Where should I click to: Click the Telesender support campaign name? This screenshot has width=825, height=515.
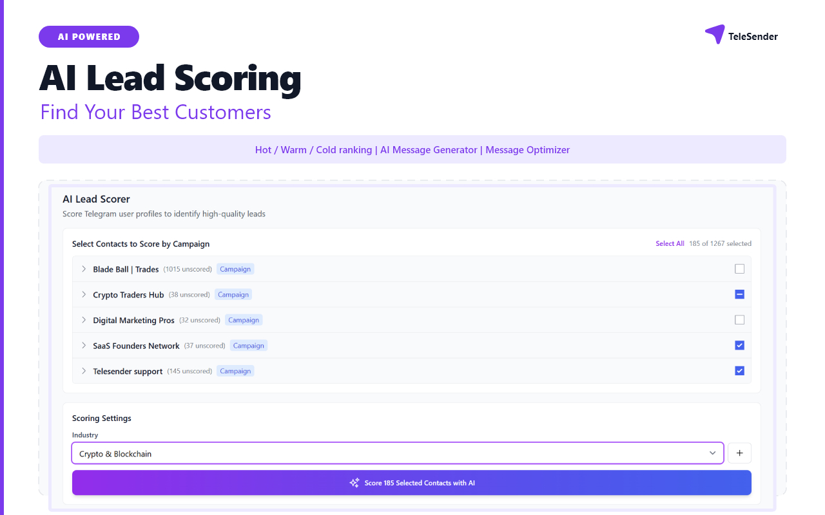coord(128,371)
